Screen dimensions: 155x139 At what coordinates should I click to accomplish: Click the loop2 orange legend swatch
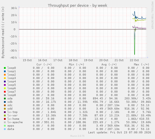[5, 75]
